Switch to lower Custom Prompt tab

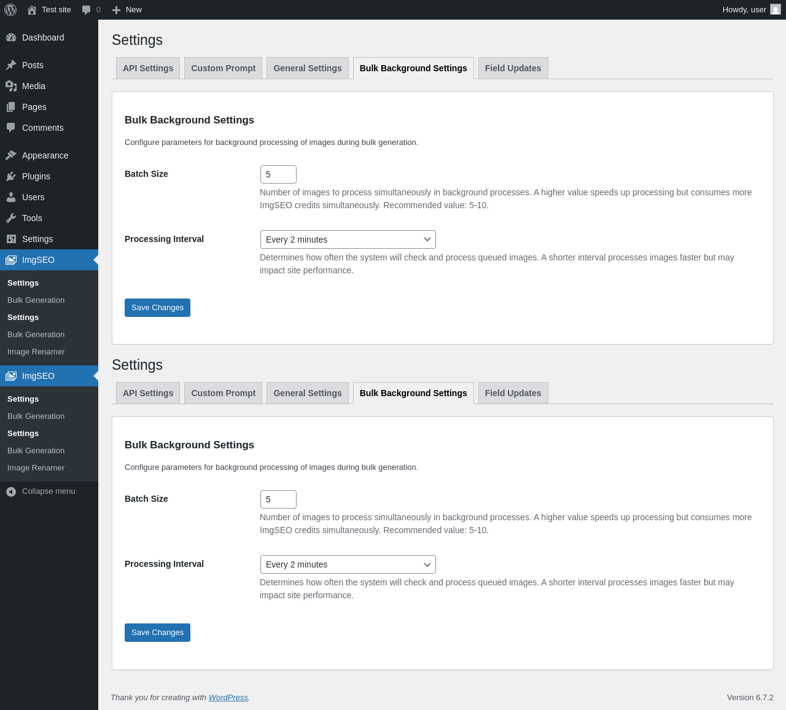click(224, 393)
